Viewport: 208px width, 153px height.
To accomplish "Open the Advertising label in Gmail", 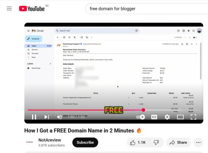I will pyautogui.click(x=36, y=68).
